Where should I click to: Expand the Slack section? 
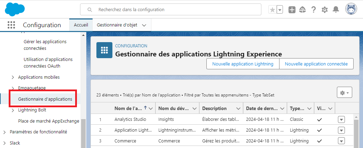tap(5, 143)
